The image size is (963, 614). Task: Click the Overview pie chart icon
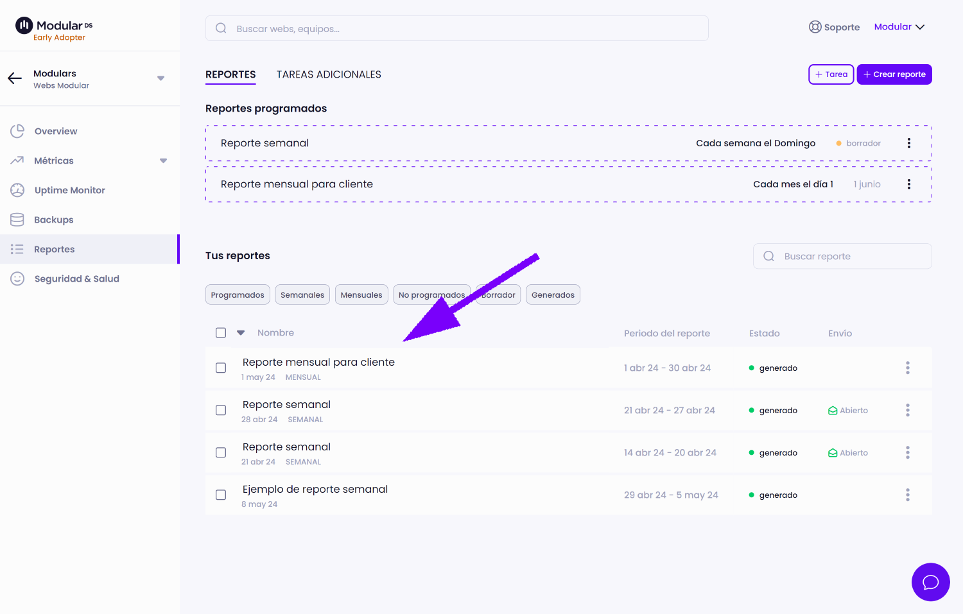click(x=17, y=131)
